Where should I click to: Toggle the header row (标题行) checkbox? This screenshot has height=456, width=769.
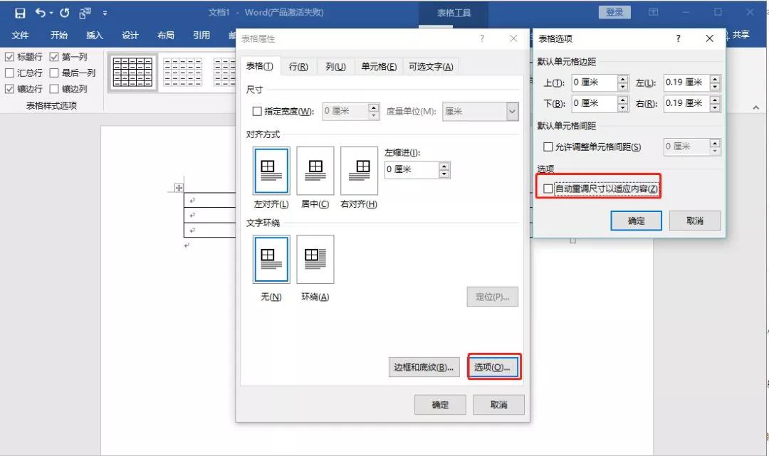click(x=9, y=57)
